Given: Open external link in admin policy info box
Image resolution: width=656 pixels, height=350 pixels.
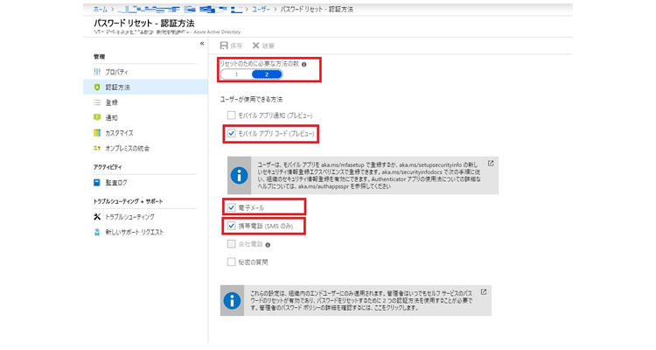Looking at the screenshot, I should (x=484, y=292).
